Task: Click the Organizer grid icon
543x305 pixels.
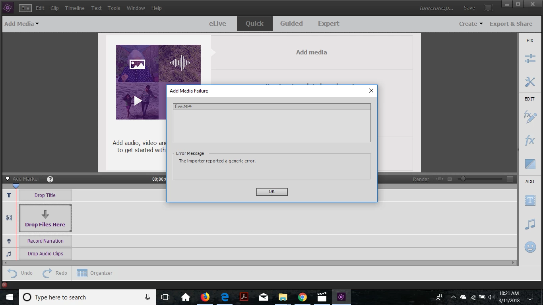Action: pyautogui.click(x=82, y=273)
